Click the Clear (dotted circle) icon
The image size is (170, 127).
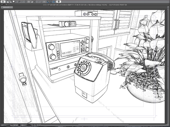(x=26, y=2)
